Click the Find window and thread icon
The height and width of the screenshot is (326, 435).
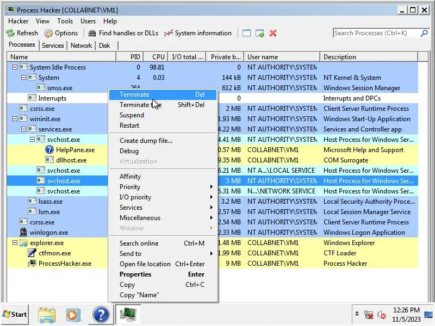point(260,33)
